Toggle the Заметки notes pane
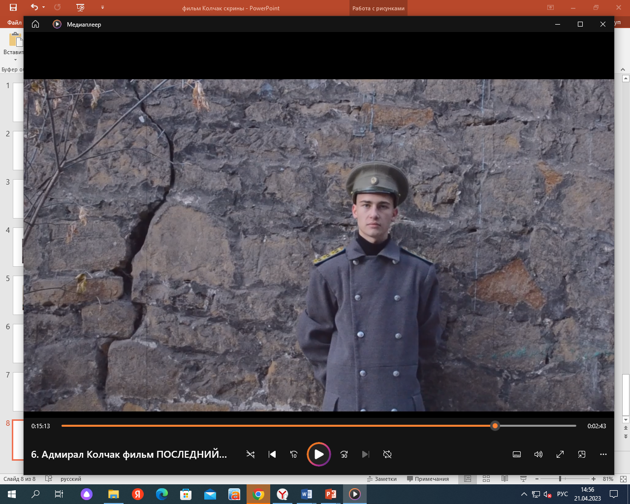The width and height of the screenshot is (630, 504). point(382,479)
